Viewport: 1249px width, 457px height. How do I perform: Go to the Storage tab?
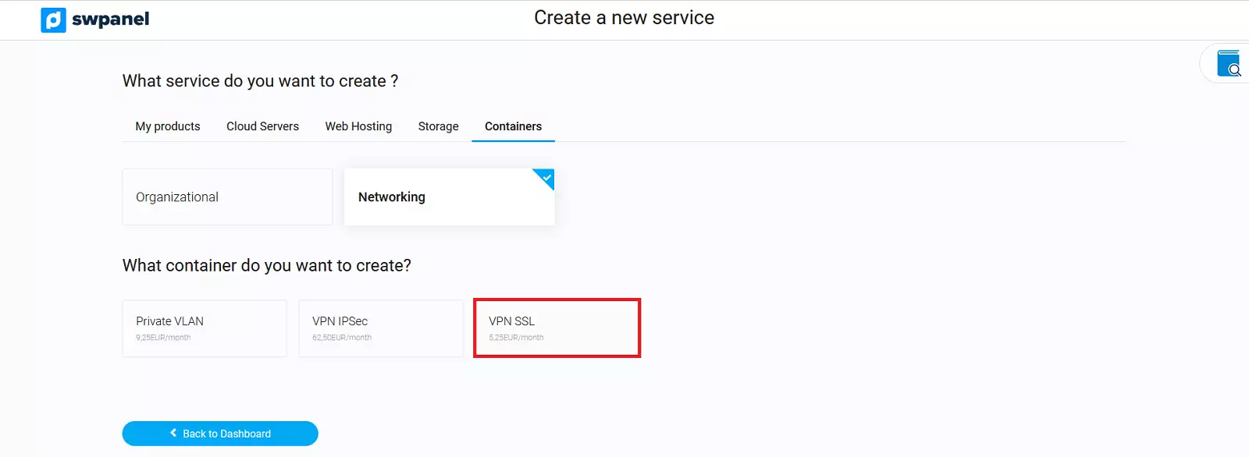pyautogui.click(x=438, y=126)
